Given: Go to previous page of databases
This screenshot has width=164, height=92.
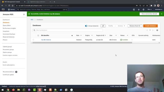Looking at the screenshot, I should 147,30.
